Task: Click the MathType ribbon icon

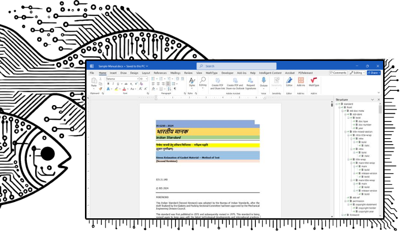Action: pyautogui.click(x=314, y=81)
